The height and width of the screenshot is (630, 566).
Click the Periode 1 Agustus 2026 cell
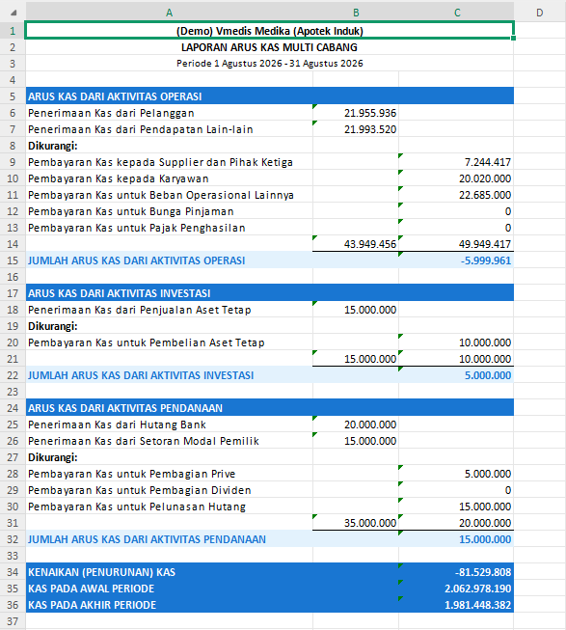click(269, 63)
